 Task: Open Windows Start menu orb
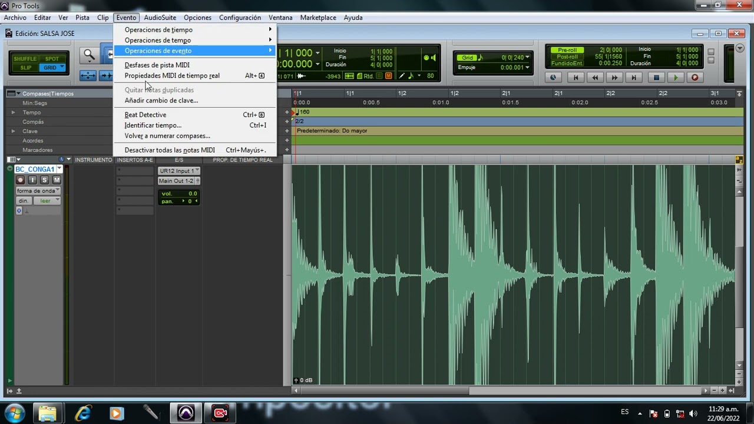click(x=14, y=413)
